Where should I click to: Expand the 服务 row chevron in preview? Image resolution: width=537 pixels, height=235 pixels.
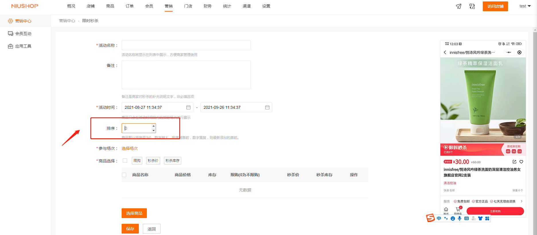click(521, 201)
